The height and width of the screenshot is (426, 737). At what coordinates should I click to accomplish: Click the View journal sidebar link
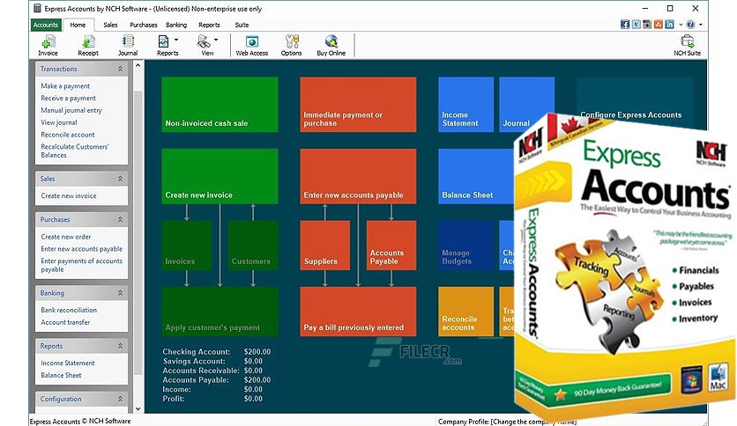[x=59, y=122]
